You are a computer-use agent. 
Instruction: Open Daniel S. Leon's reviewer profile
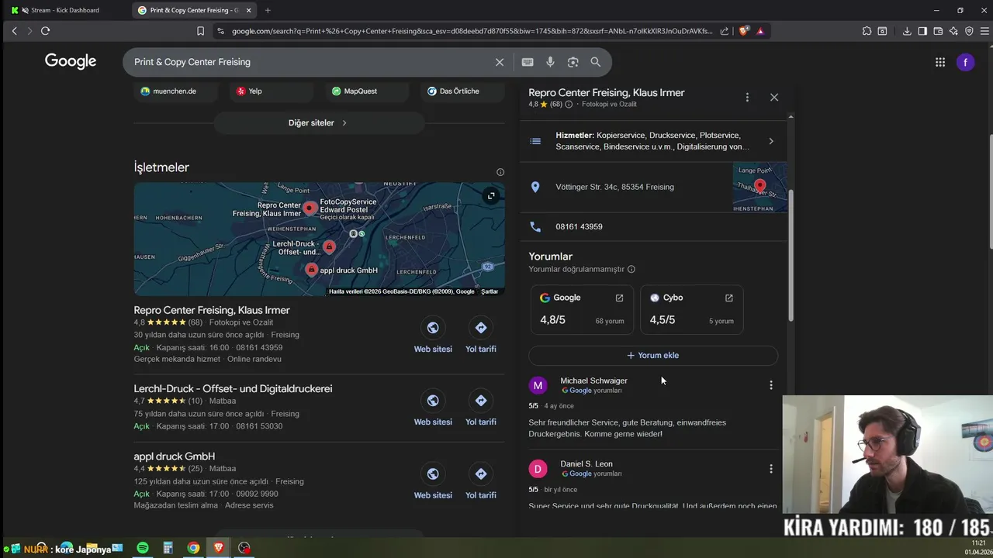586,464
